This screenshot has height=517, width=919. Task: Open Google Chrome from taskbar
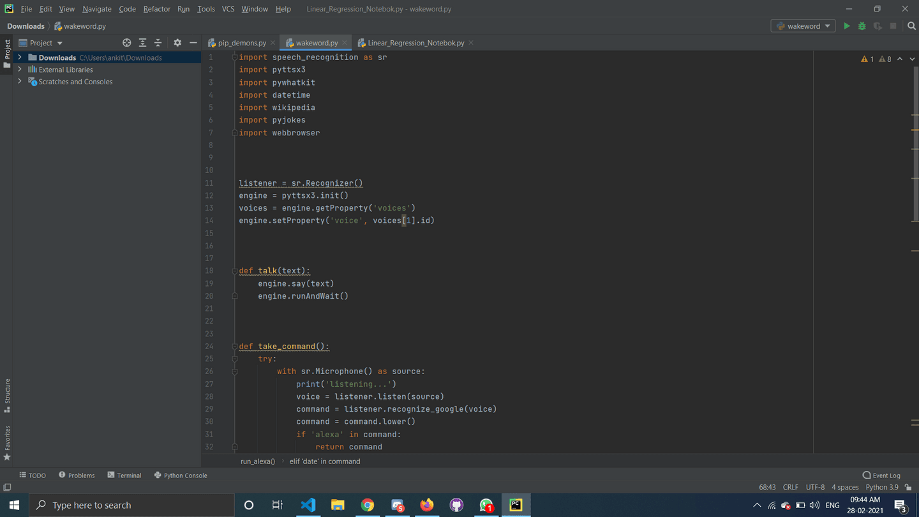pos(368,505)
